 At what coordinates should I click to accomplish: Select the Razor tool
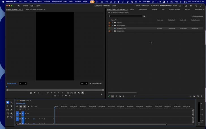(11, 106)
